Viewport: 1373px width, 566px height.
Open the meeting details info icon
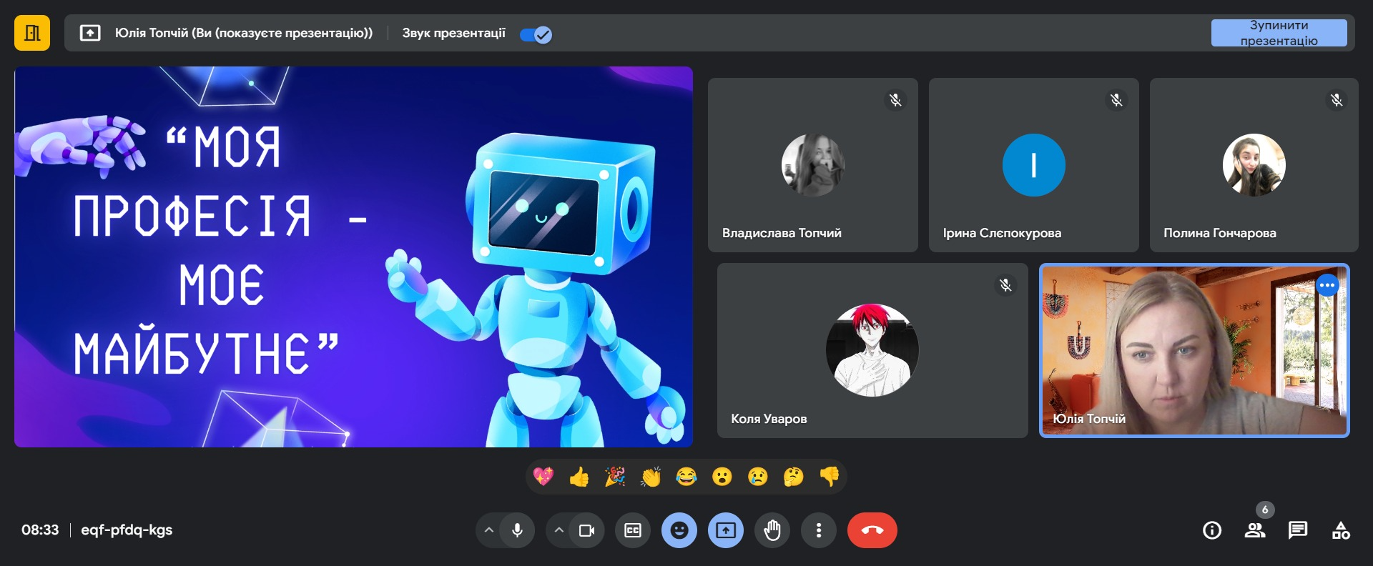pyautogui.click(x=1212, y=530)
